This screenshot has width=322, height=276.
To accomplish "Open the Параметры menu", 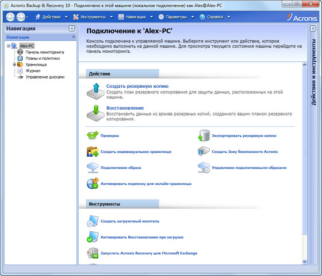I will click(x=176, y=17).
